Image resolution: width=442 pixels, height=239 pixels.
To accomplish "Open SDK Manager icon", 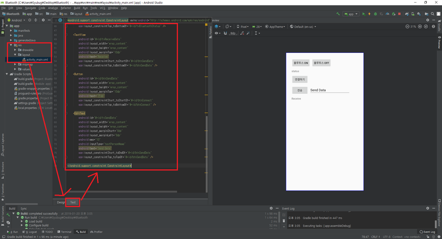I will click(x=419, y=14).
